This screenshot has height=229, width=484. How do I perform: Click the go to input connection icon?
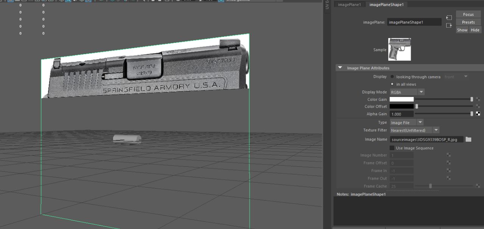click(449, 18)
